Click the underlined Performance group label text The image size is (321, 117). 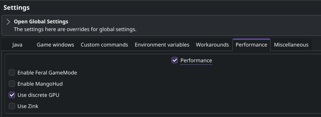pos(196,60)
